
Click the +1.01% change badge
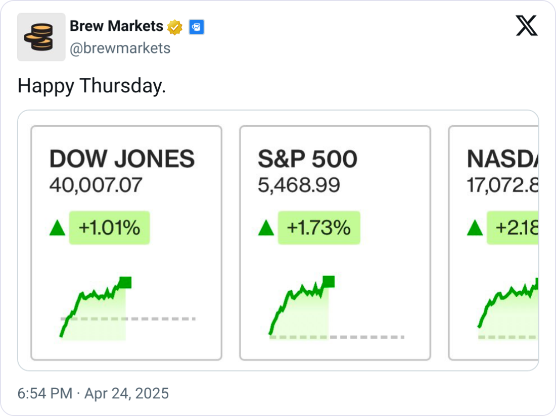109,228
